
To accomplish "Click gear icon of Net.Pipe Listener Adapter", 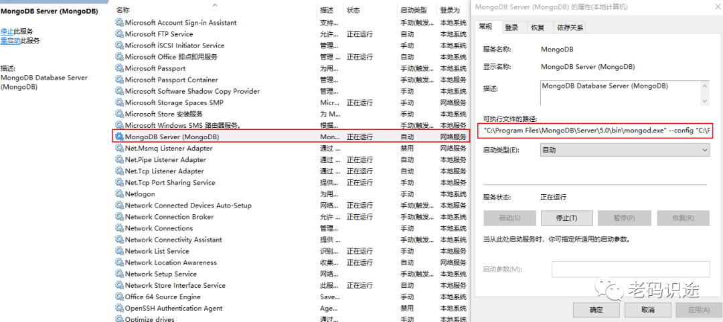I will tap(119, 159).
